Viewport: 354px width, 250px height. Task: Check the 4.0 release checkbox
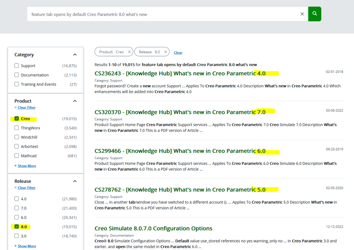pyautogui.click(x=16, y=199)
